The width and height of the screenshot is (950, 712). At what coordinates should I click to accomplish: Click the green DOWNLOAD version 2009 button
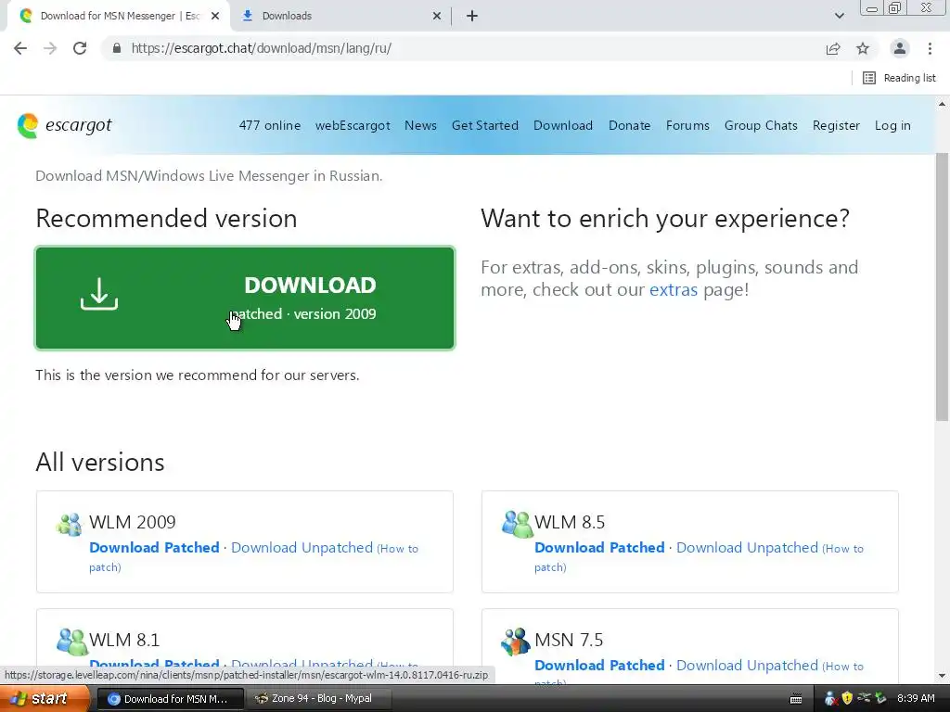click(245, 298)
